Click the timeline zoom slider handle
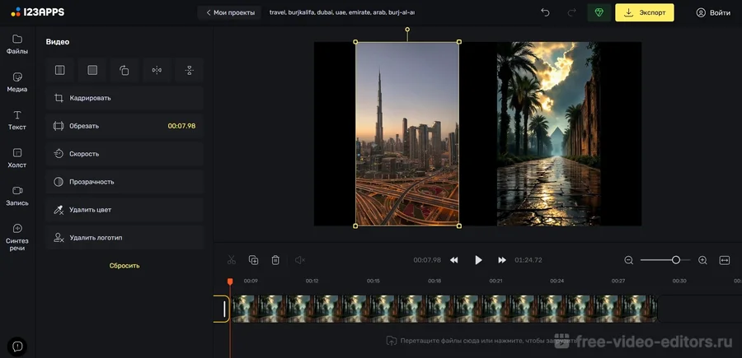 (676, 260)
